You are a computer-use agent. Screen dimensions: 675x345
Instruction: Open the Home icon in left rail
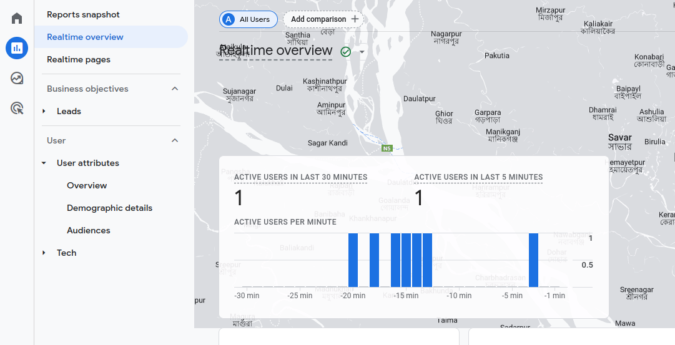[17, 18]
